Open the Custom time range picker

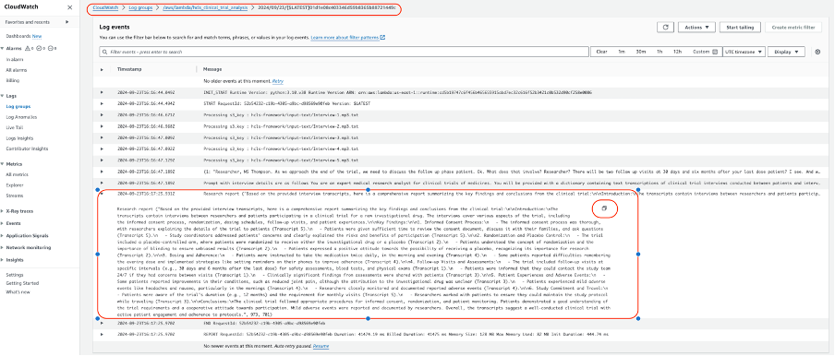pos(704,52)
